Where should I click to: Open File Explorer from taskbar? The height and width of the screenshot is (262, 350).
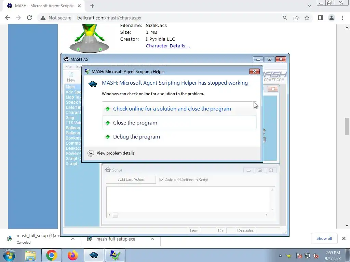pos(30,255)
